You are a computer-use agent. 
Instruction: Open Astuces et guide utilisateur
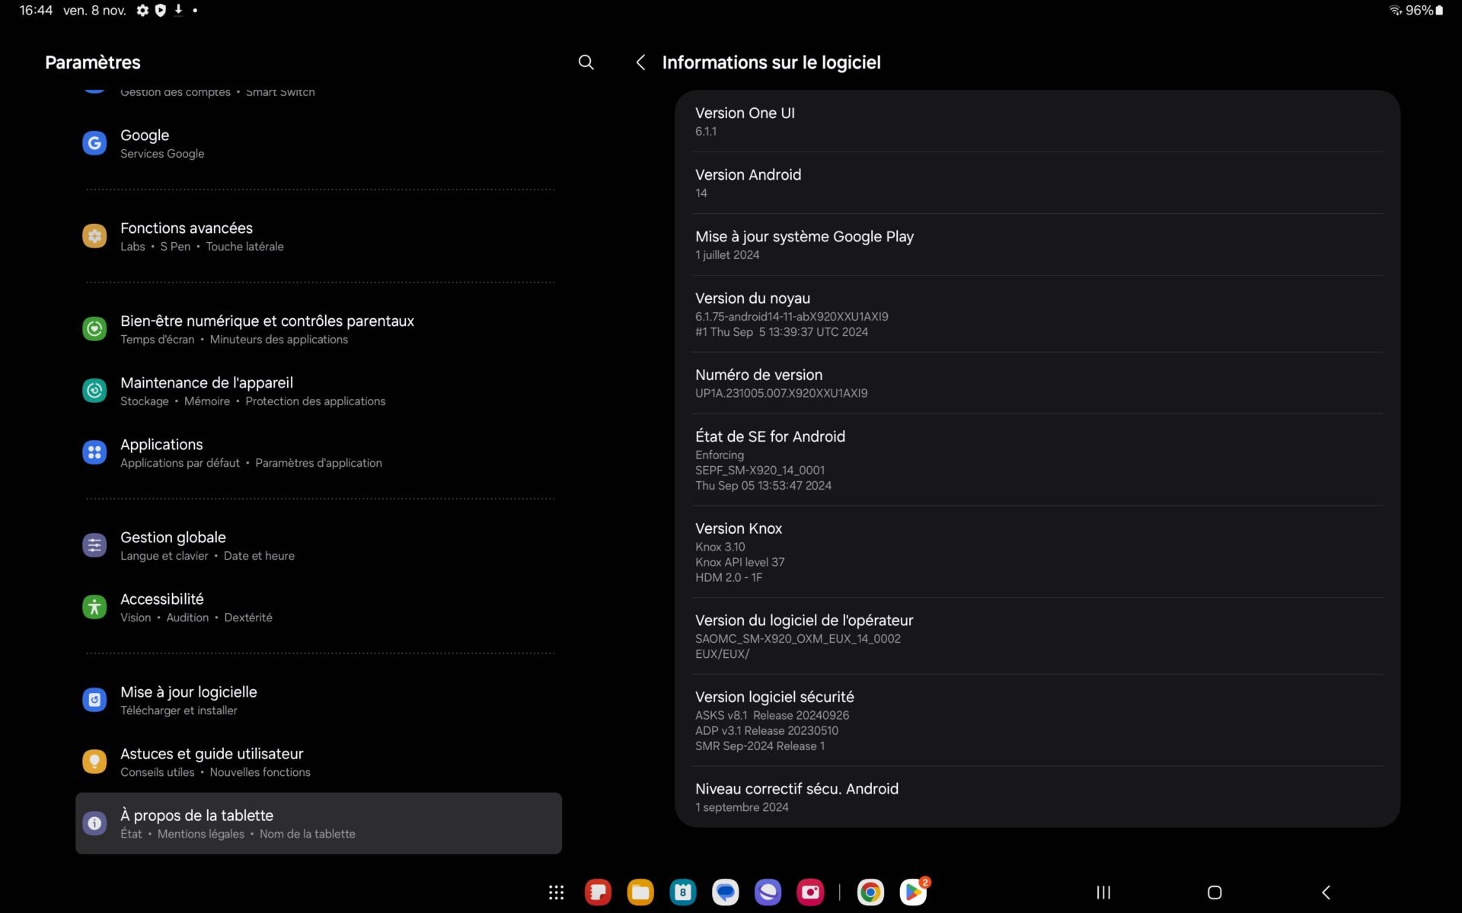[318, 761]
